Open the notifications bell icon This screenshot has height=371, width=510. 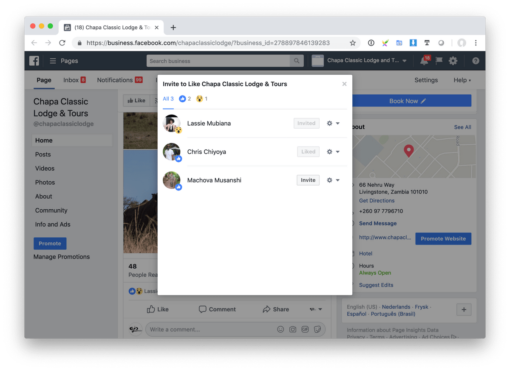[424, 61]
